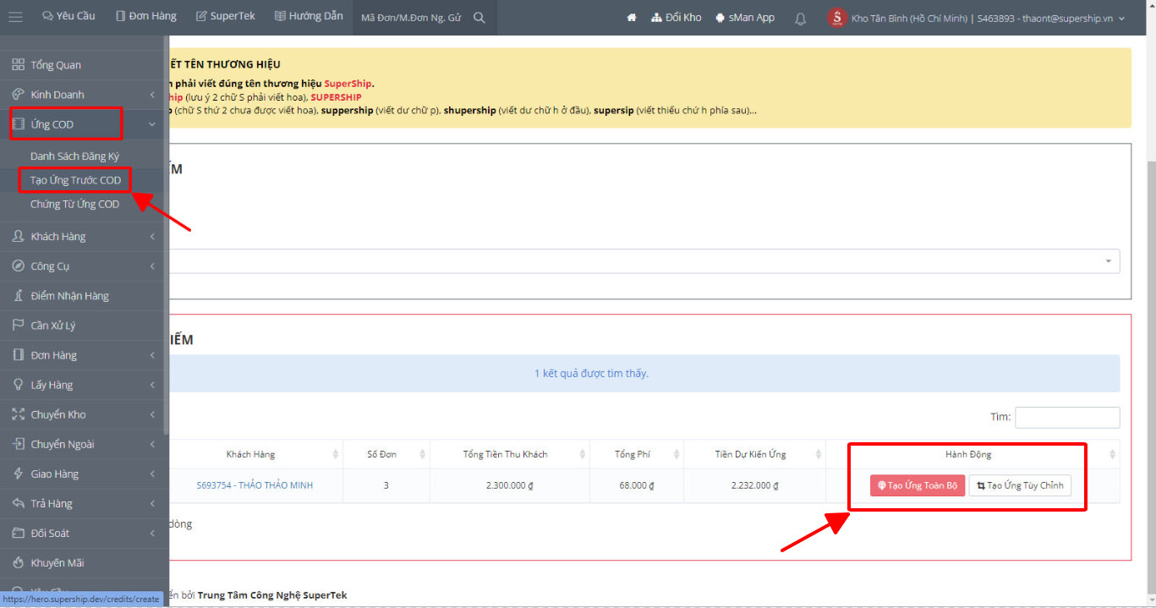Viewport: 1156px width, 608px height.
Task: Open Đơn Hàng in top navigation
Action: 145,17
